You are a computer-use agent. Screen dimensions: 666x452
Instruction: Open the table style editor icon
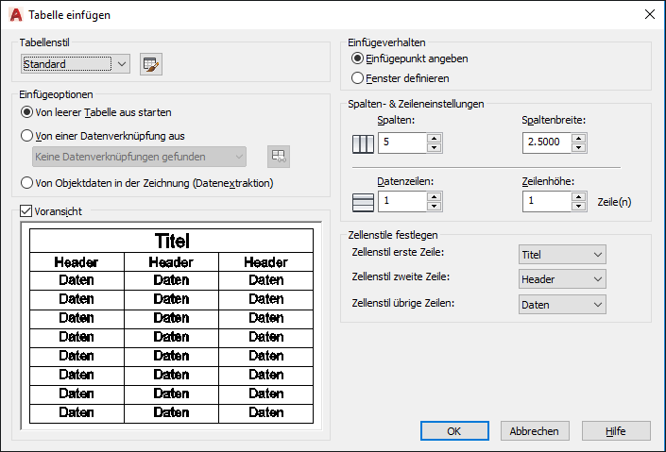coord(151,64)
